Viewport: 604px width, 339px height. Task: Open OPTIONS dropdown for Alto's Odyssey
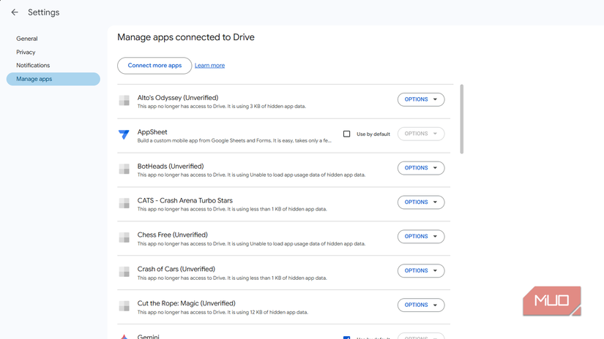421,99
